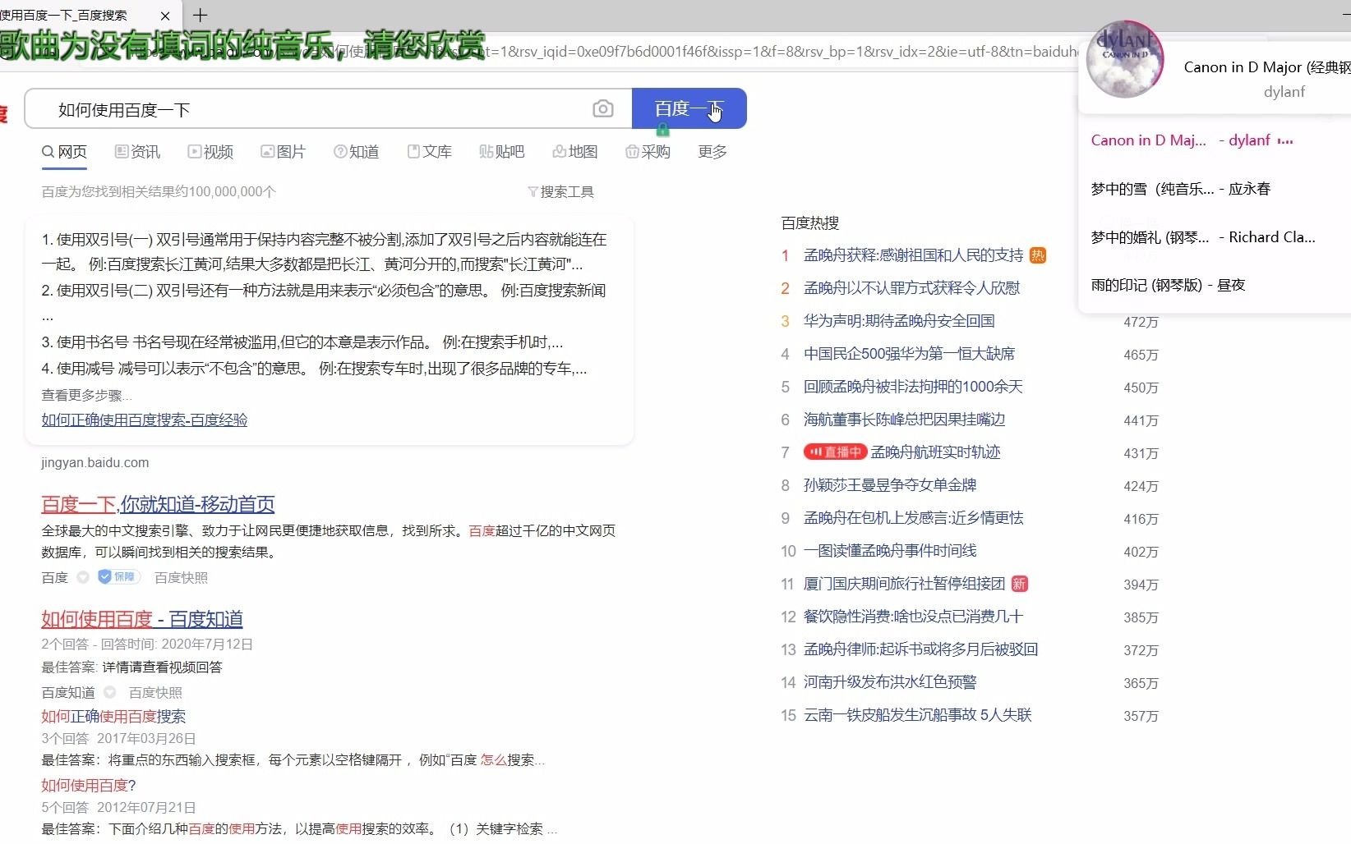
Task: Open 如何正确使用百度搜索 question link
Action: 113,716
